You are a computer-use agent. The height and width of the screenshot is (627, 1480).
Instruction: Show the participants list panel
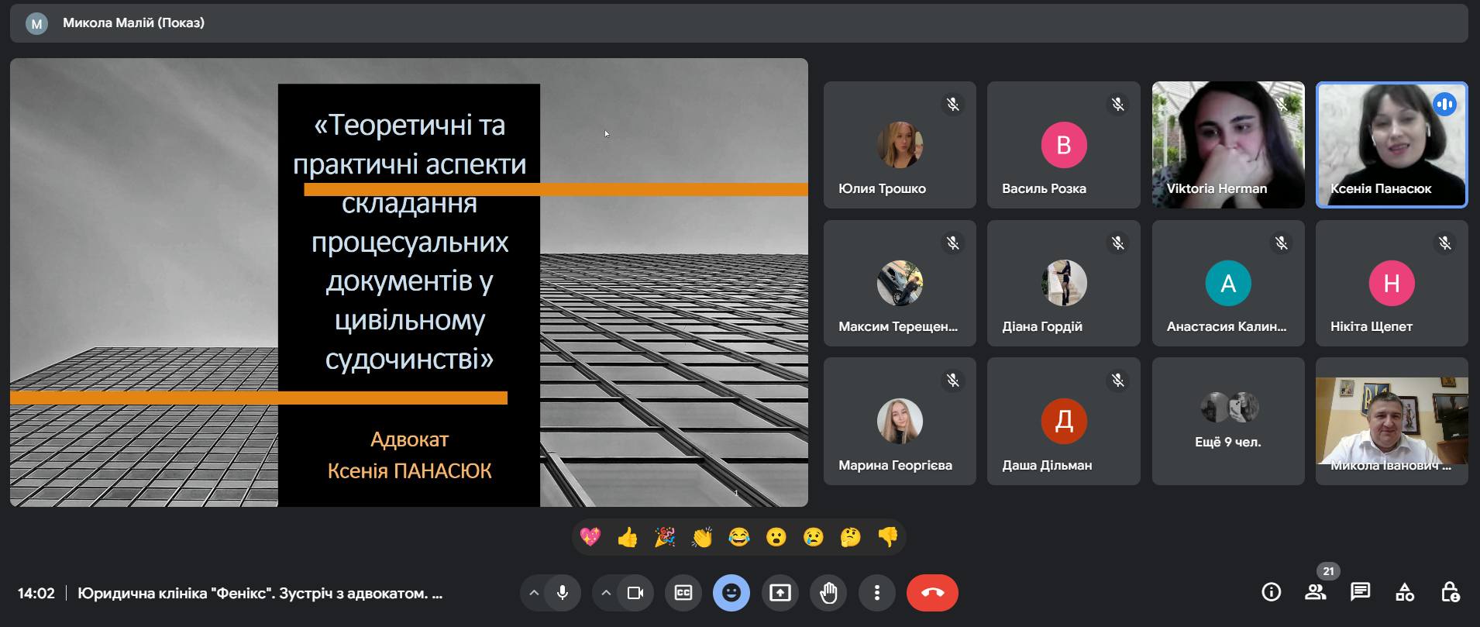point(1315,593)
